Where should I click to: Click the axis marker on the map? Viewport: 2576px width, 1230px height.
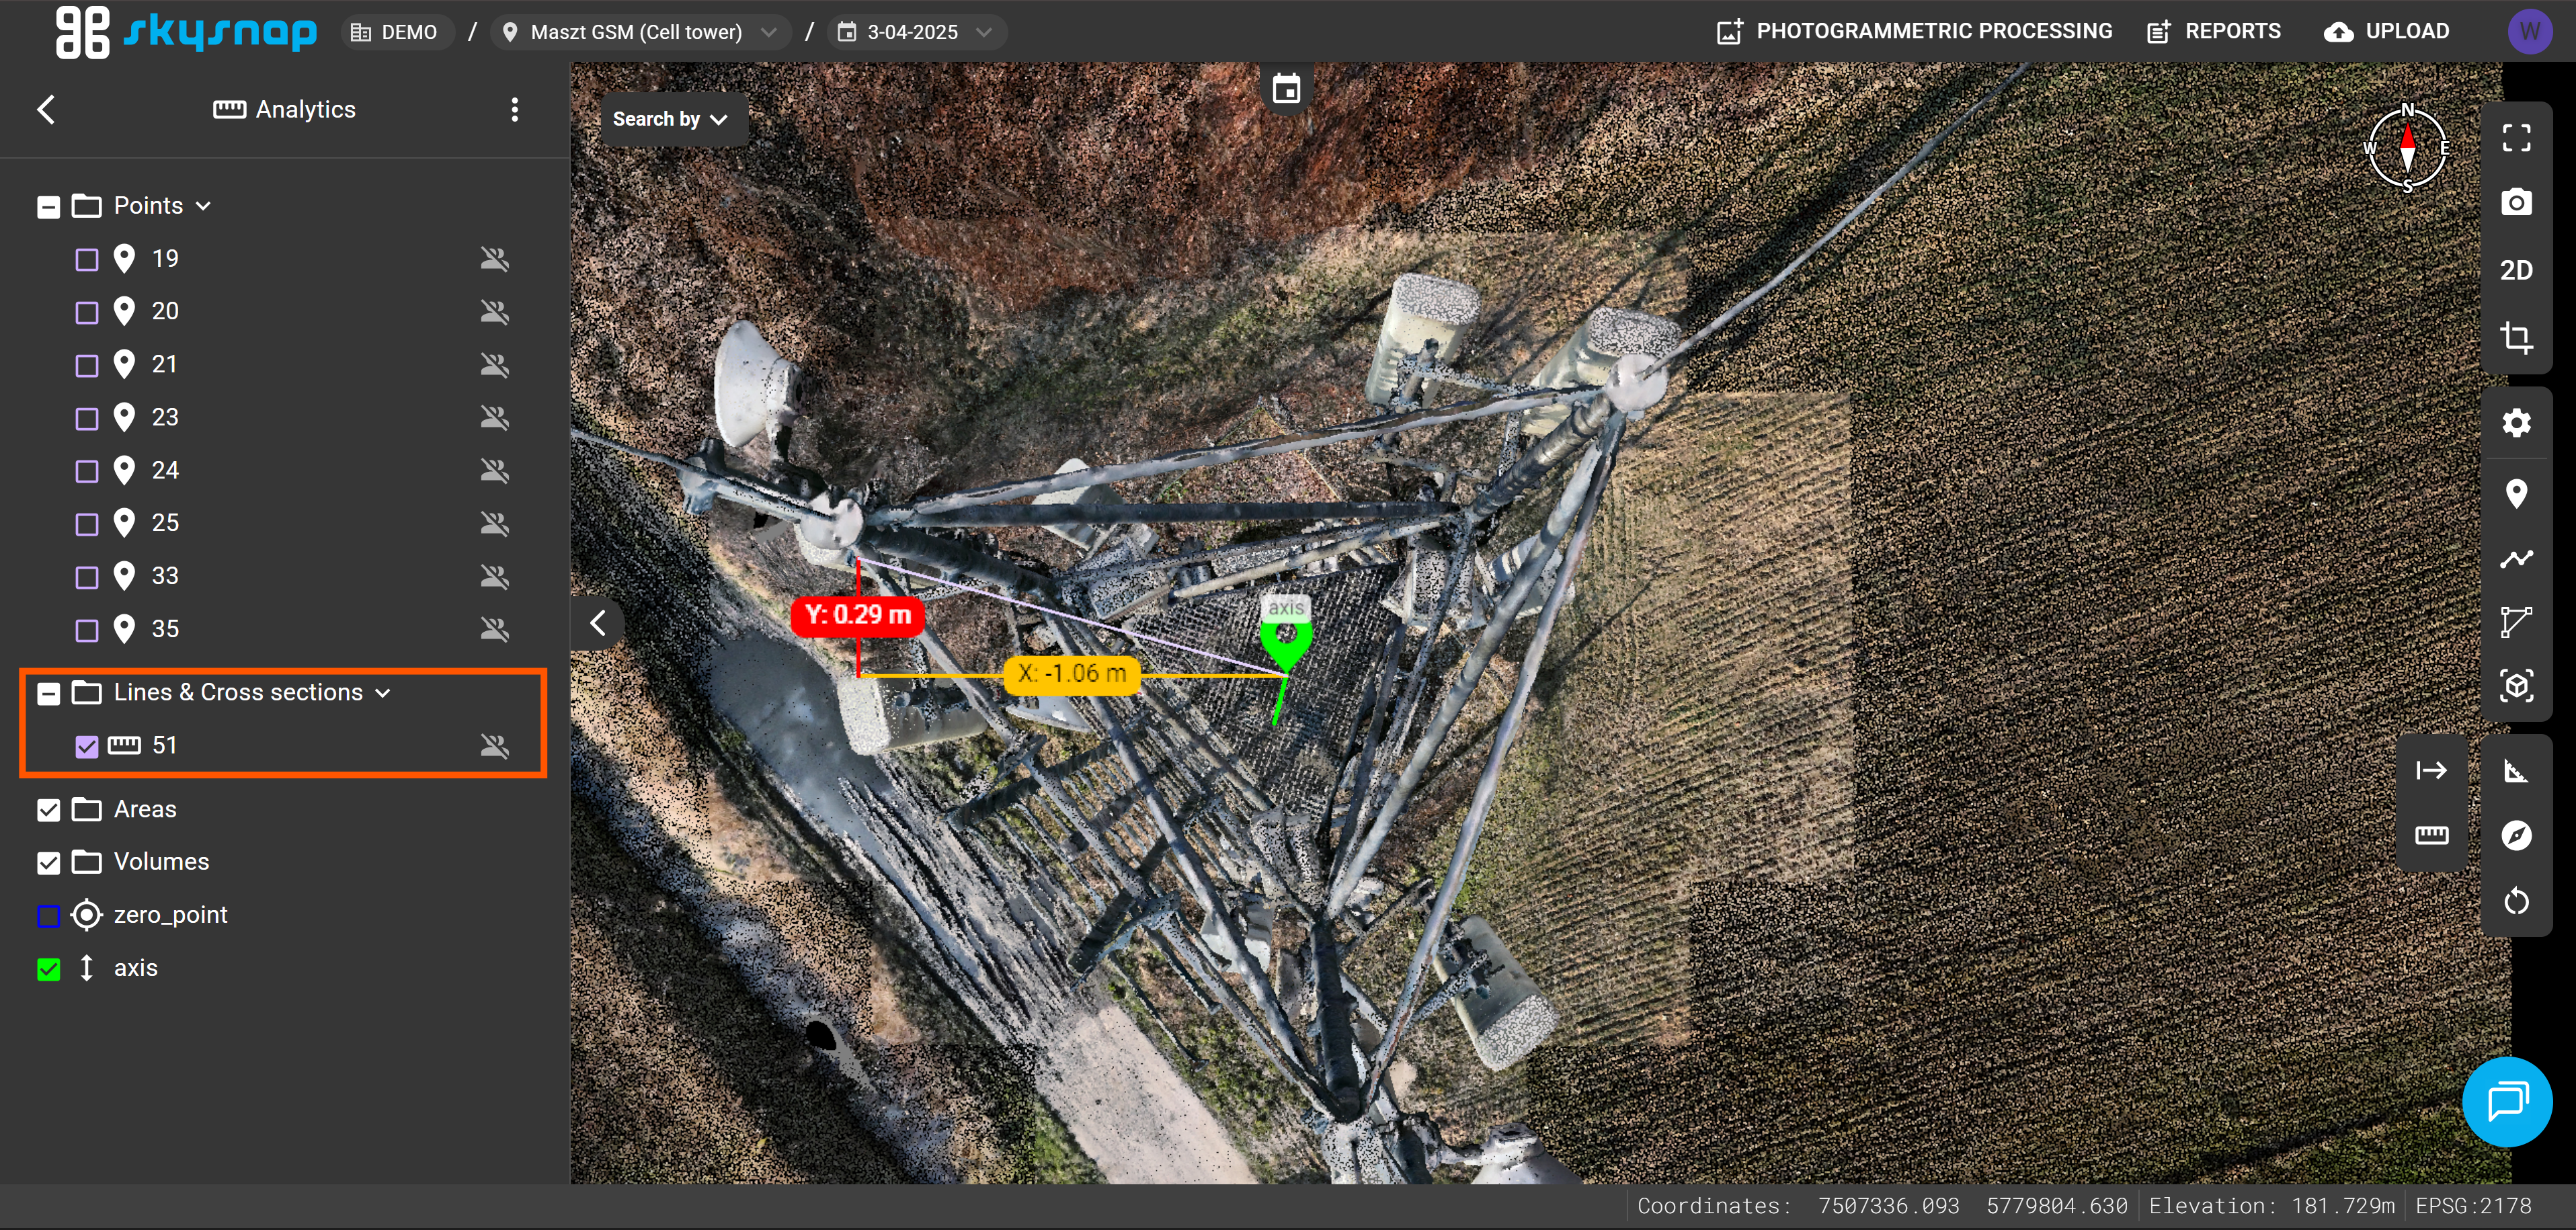tap(1286, 641)
